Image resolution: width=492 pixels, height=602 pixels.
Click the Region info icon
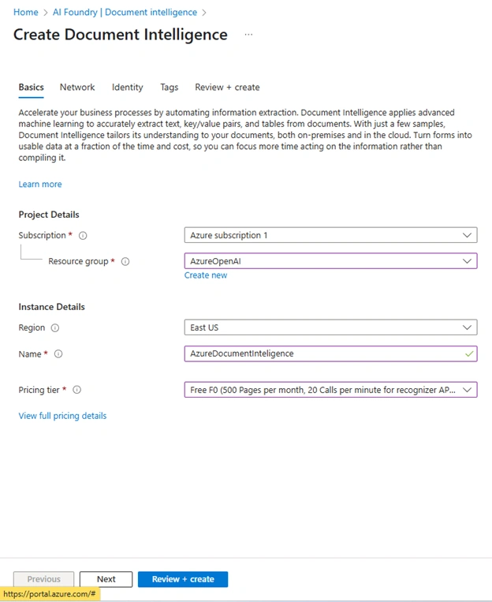[x=55, y=328]
